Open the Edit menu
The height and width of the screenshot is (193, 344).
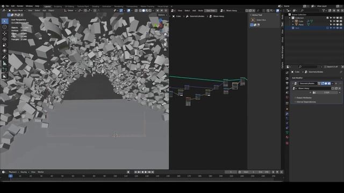pos(13,6)
